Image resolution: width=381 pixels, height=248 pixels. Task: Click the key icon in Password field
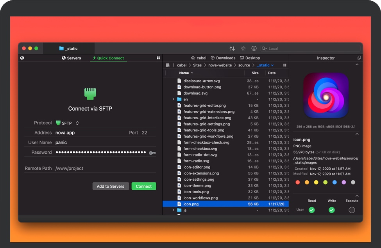pyautogui.click(x=152, y=153)
